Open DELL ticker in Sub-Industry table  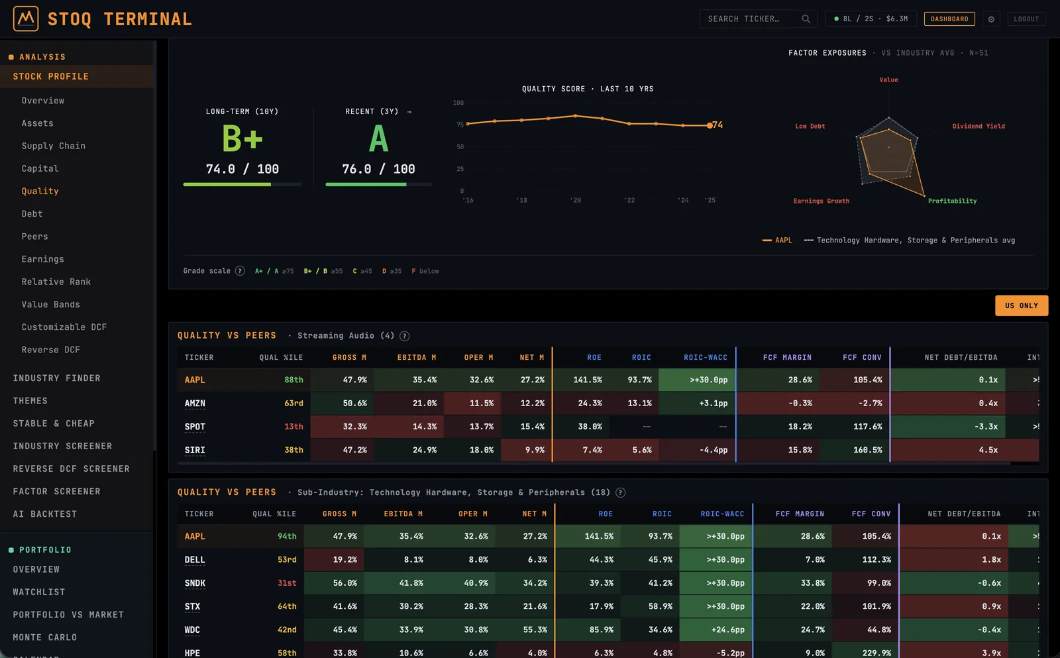tap(195, 560)
